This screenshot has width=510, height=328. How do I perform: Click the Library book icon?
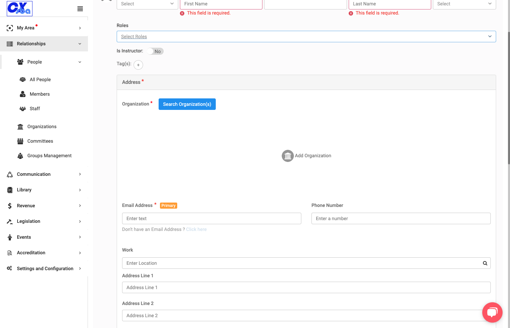[x=10, y=190]
